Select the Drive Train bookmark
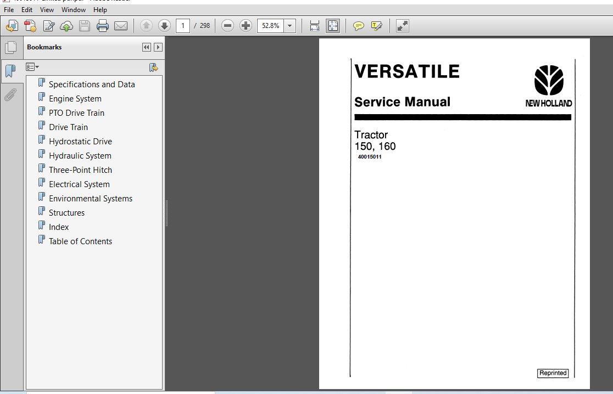Viewport: 613px width, 394px height. coord(69,127)
